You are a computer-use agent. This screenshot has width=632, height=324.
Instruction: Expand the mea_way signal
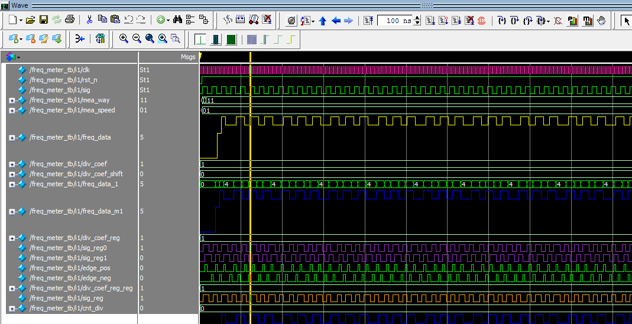click(x=12, y=101)
